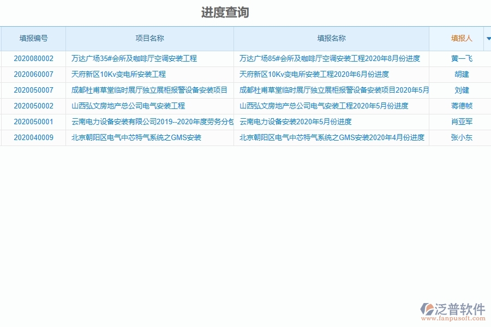This screenshot has height=327, width=491.
Task: Sort by the 填报名称 column header
Action: 332,38
